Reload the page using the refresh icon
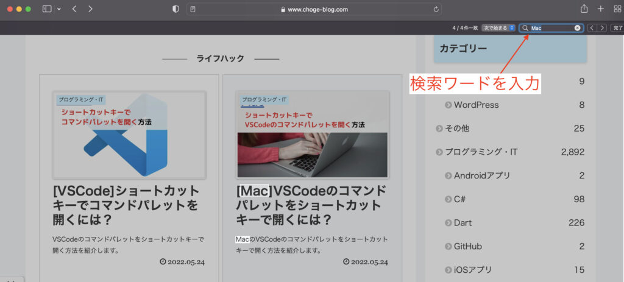 tap(436, 9)
